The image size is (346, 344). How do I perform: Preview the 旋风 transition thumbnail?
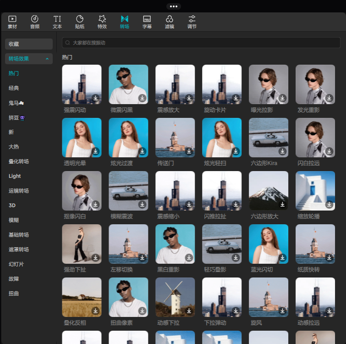coord(269,297)
